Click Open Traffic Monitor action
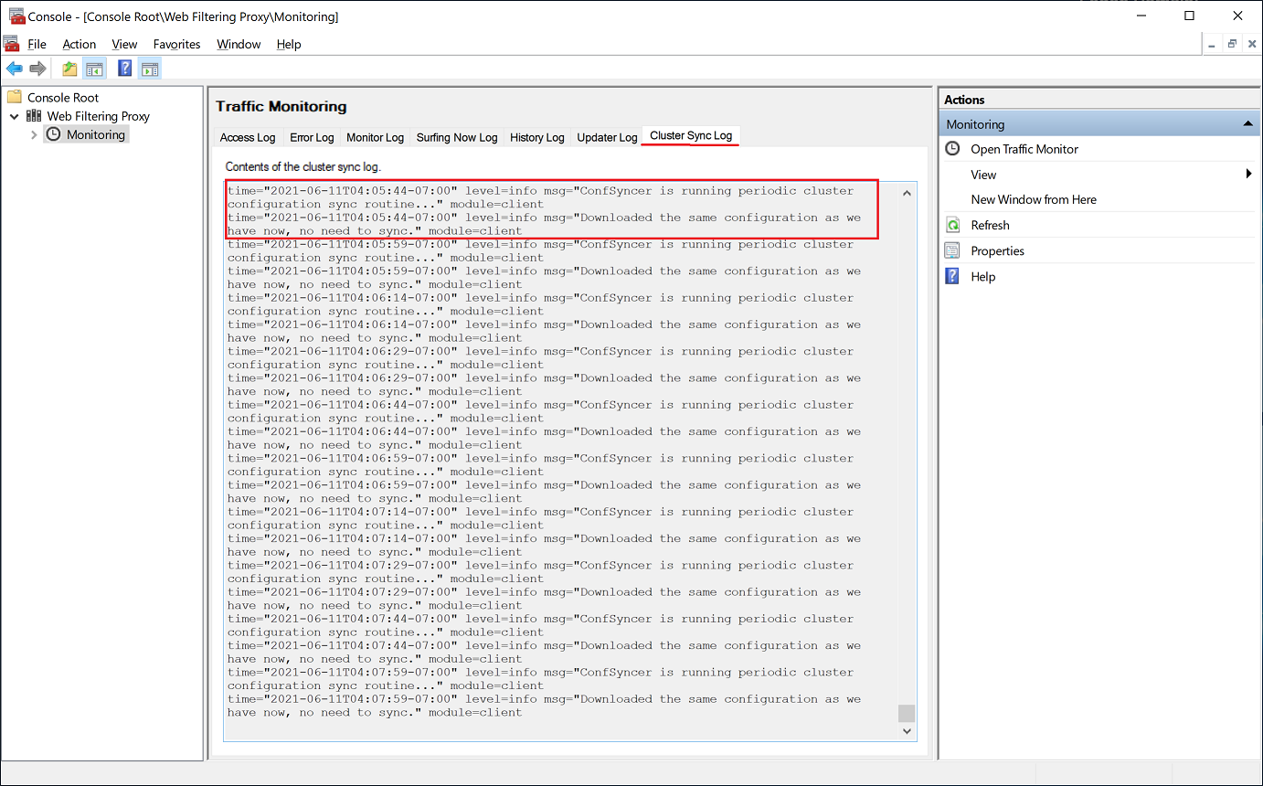 click(x=1024, y=149)
